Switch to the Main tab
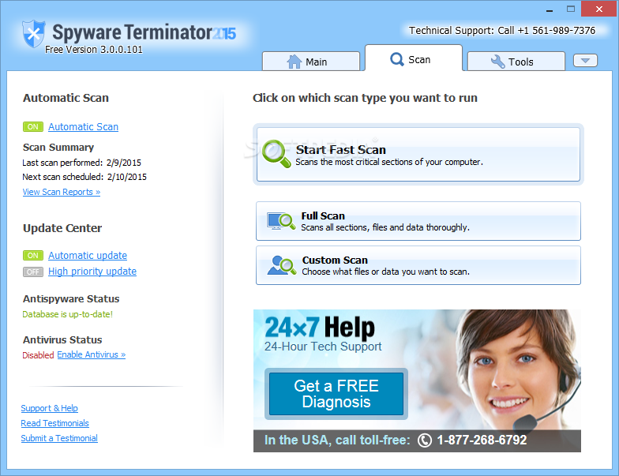The height and width of the screenshot is (476, 619). click(x=311, y=62)
